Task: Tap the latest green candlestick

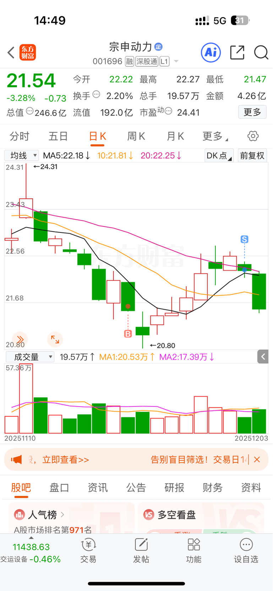Action: pyautogui.click(x=259, y=291)
